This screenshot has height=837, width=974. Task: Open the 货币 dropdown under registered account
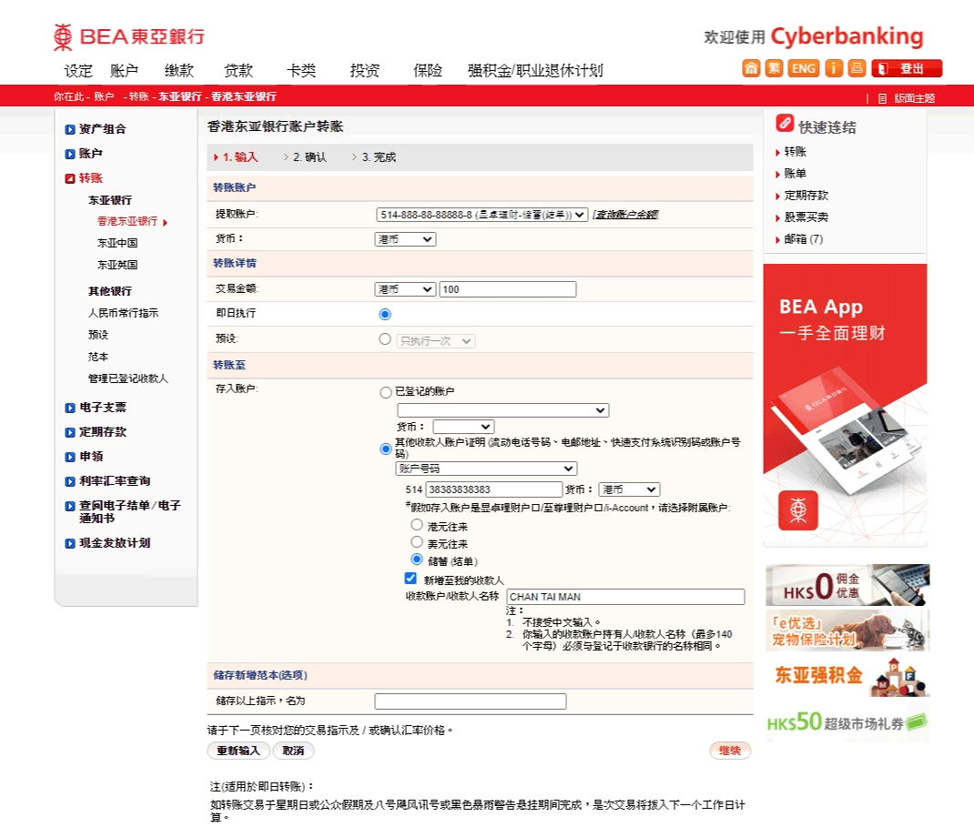[x=463, y=427]
